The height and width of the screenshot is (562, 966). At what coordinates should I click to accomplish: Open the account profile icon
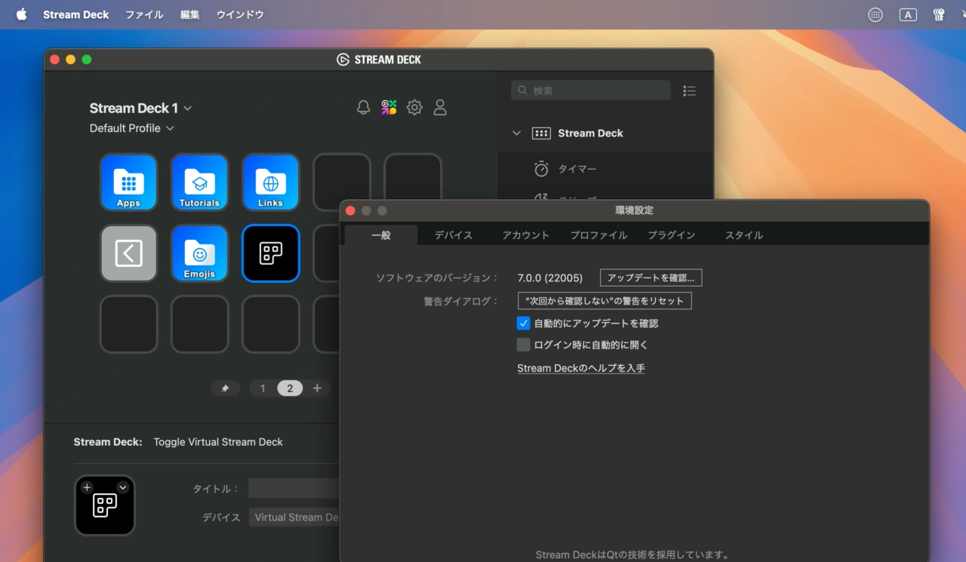pyautogui.click(x=440, y=107)
